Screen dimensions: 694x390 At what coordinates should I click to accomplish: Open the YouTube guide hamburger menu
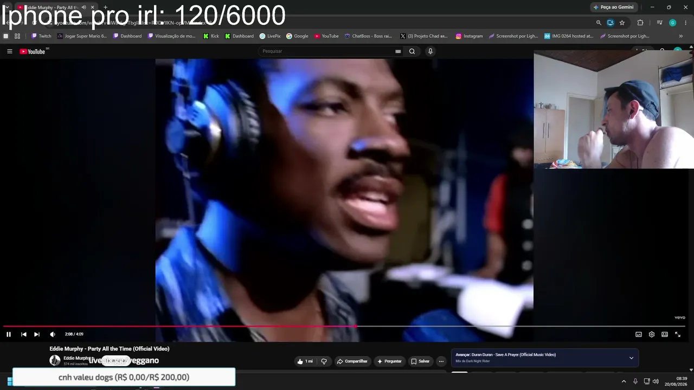coord(9,51)
